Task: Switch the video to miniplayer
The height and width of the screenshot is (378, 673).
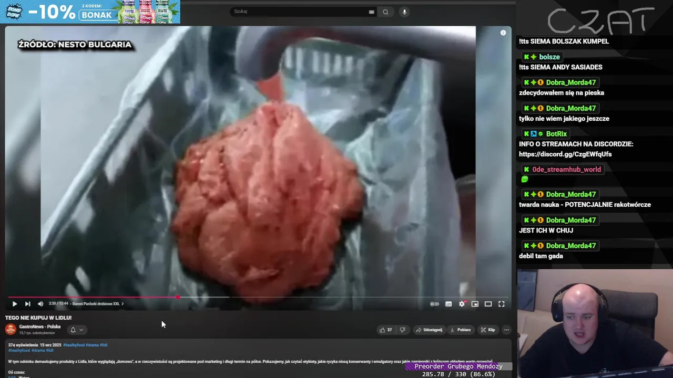Action: coord(475,304)
